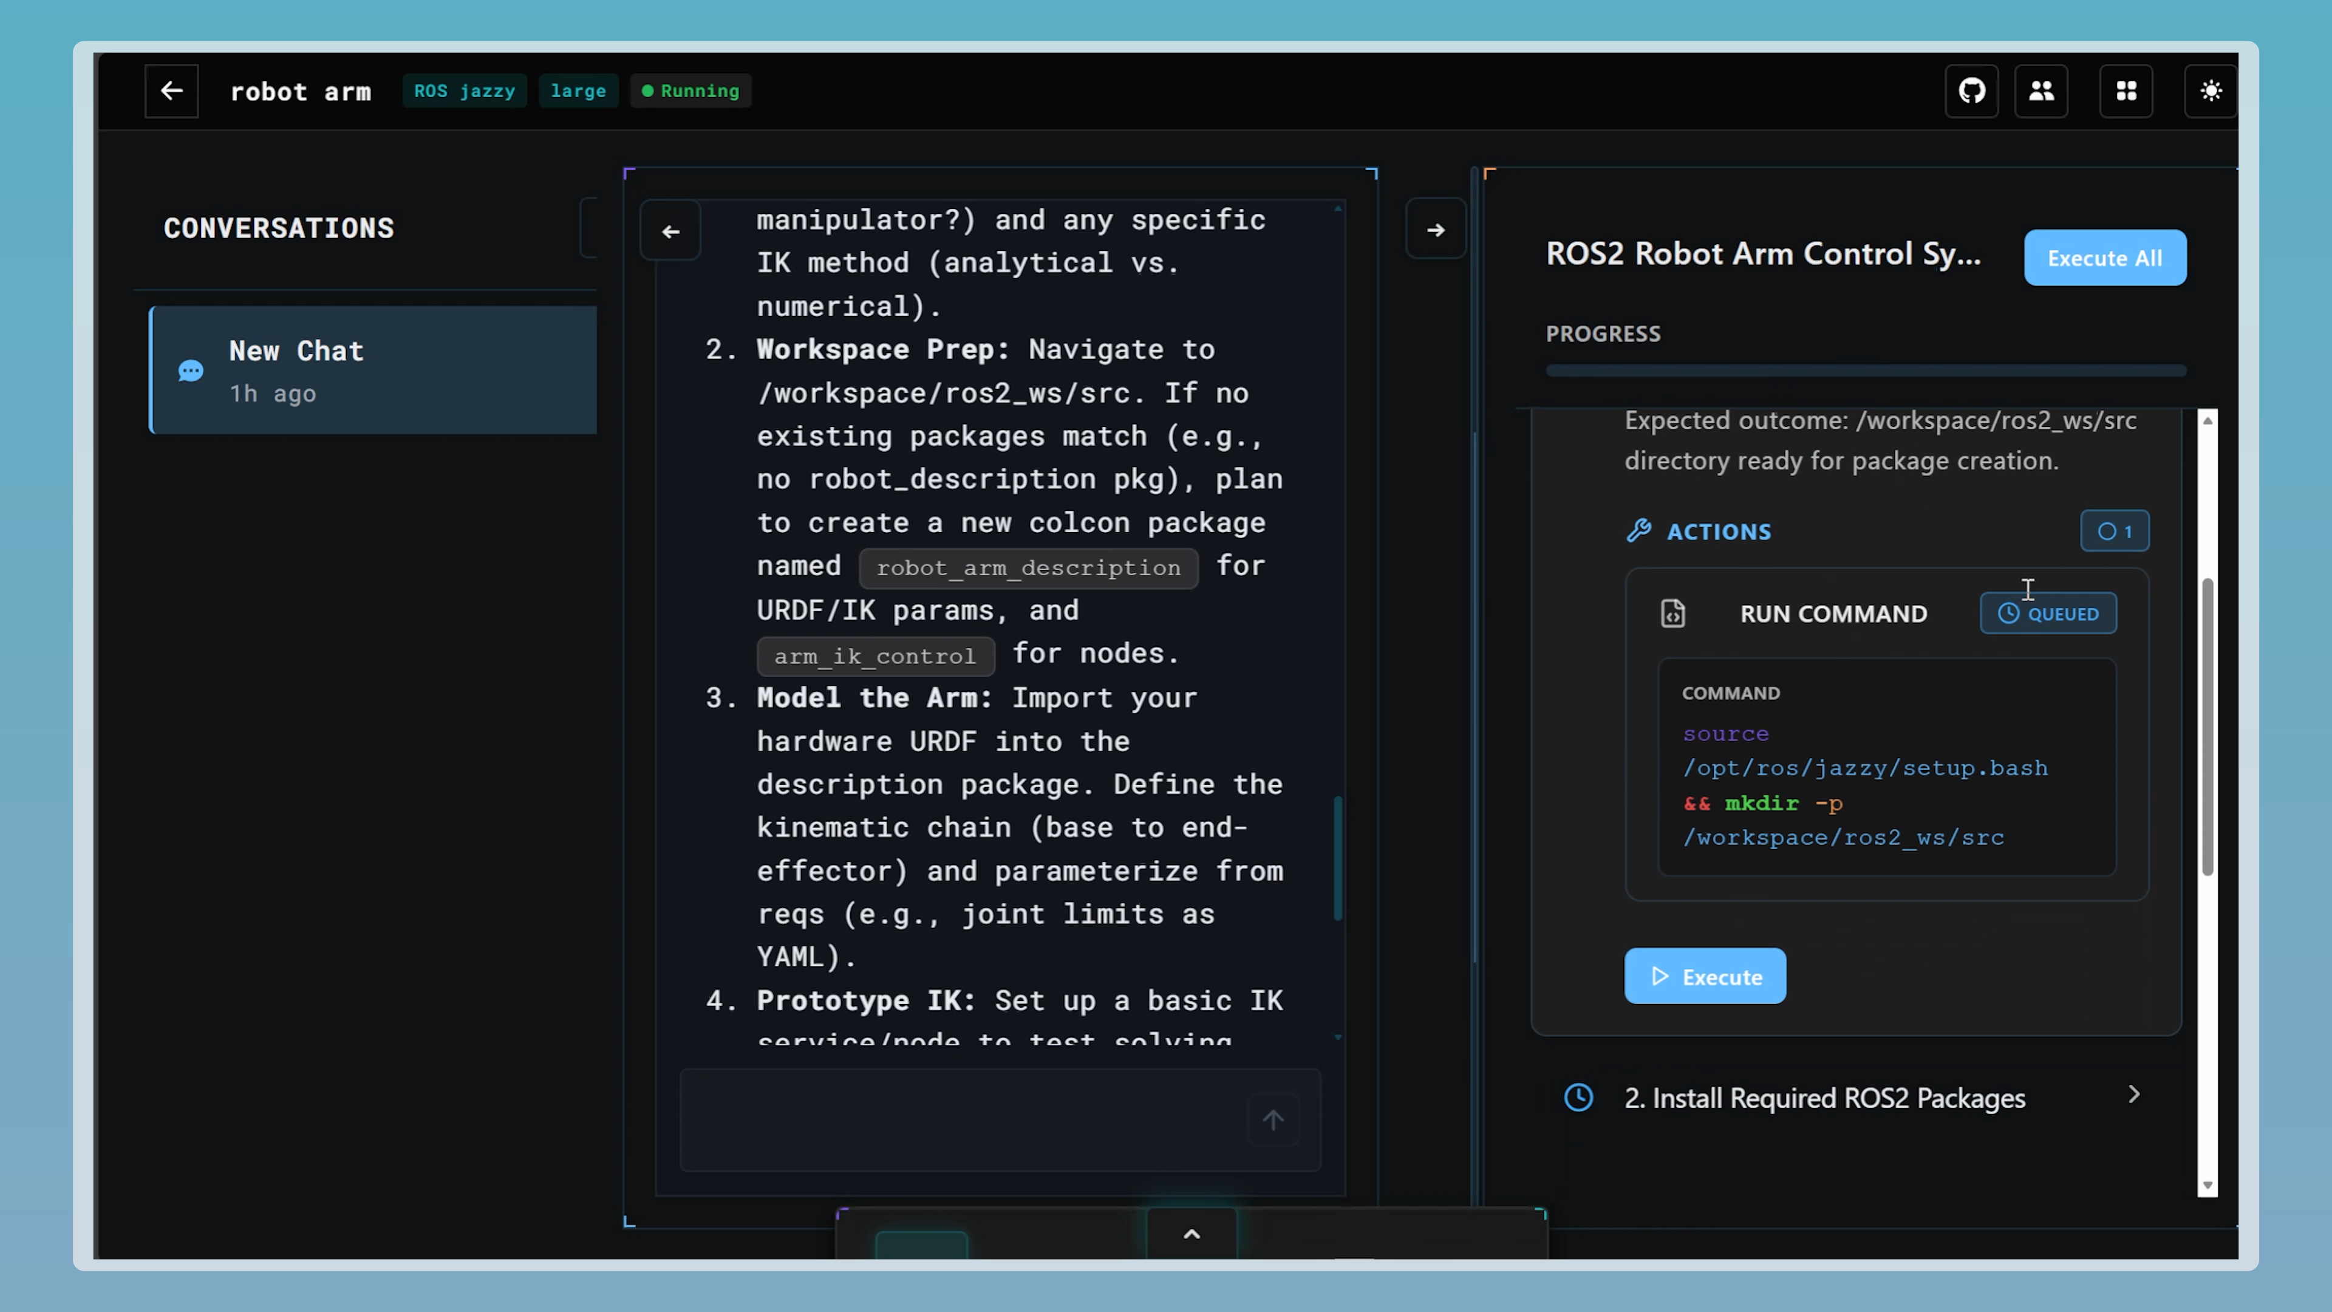Screen dimensions: 2332x1312
Task: Toggle light theme with the sun icon
Action: (2211, 91)
